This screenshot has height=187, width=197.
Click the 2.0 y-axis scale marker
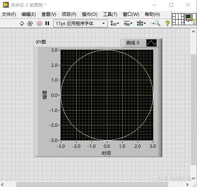tap(54, 65)
